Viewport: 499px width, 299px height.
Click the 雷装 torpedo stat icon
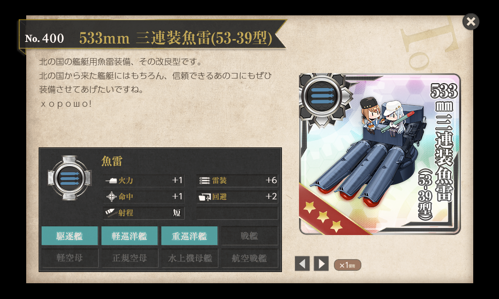tap(205, 181)
